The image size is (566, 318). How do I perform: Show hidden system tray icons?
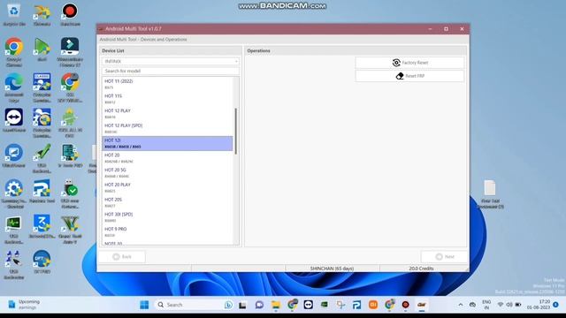point(461,305)
